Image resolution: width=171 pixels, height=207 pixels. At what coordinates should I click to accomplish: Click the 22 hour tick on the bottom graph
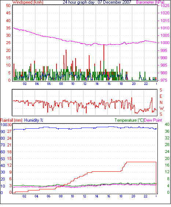point(145,196)
